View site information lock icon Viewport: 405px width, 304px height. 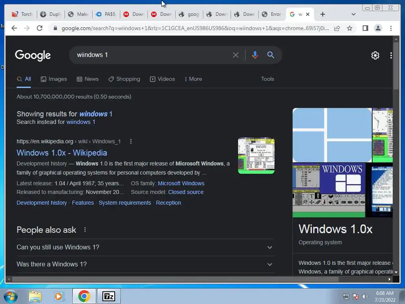[x=55, y=28]
